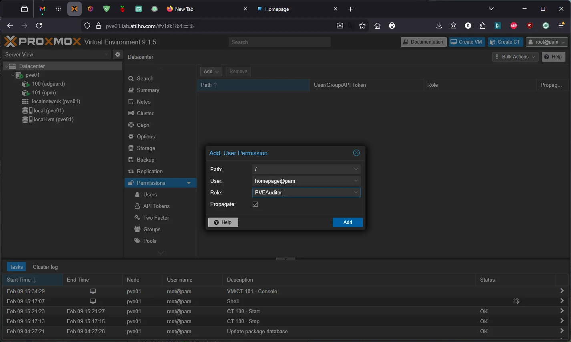Uncheck the Propagate checkbox

point(255,204)
